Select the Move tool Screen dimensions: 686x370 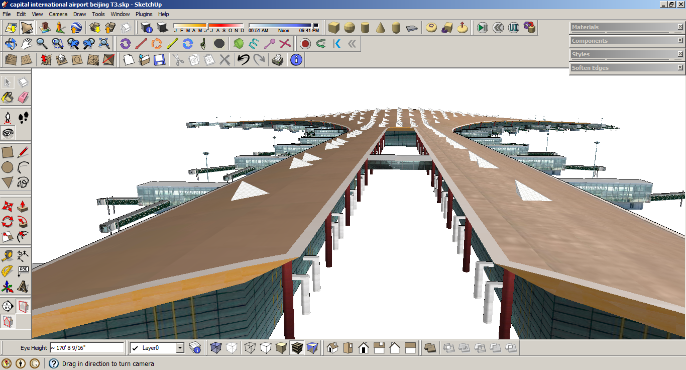[x=8, y=206]
